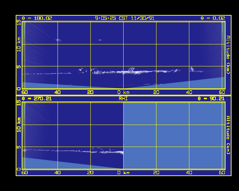Click bottom panel's 5 altitude tick label
The width and height of the screenshot is (239, 191).
19,147
